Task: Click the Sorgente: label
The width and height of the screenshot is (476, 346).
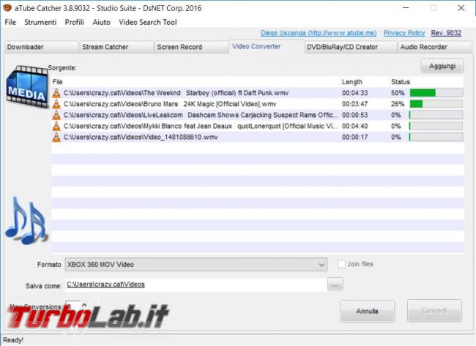Action: [x=62, y=68]
